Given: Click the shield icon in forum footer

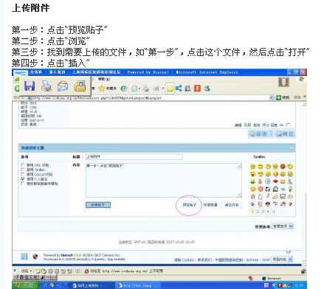Looking at the screenshot, I should click(x=35, y=257).
